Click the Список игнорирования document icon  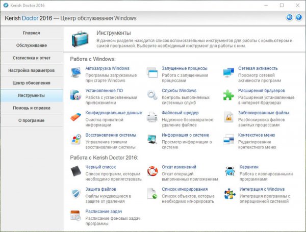tap(152, 193)
